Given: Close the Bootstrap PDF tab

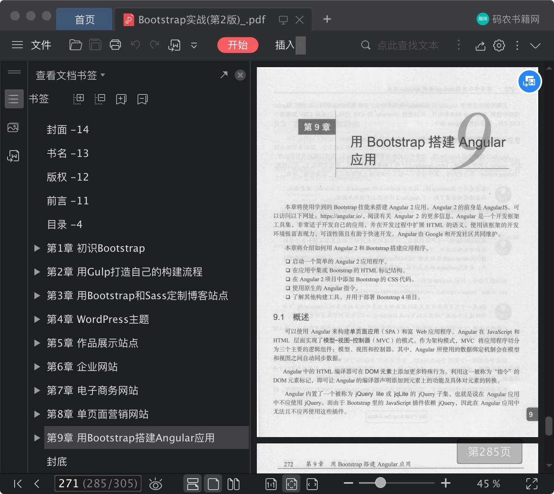Looking at the screenshot, I should pos(300,20).
